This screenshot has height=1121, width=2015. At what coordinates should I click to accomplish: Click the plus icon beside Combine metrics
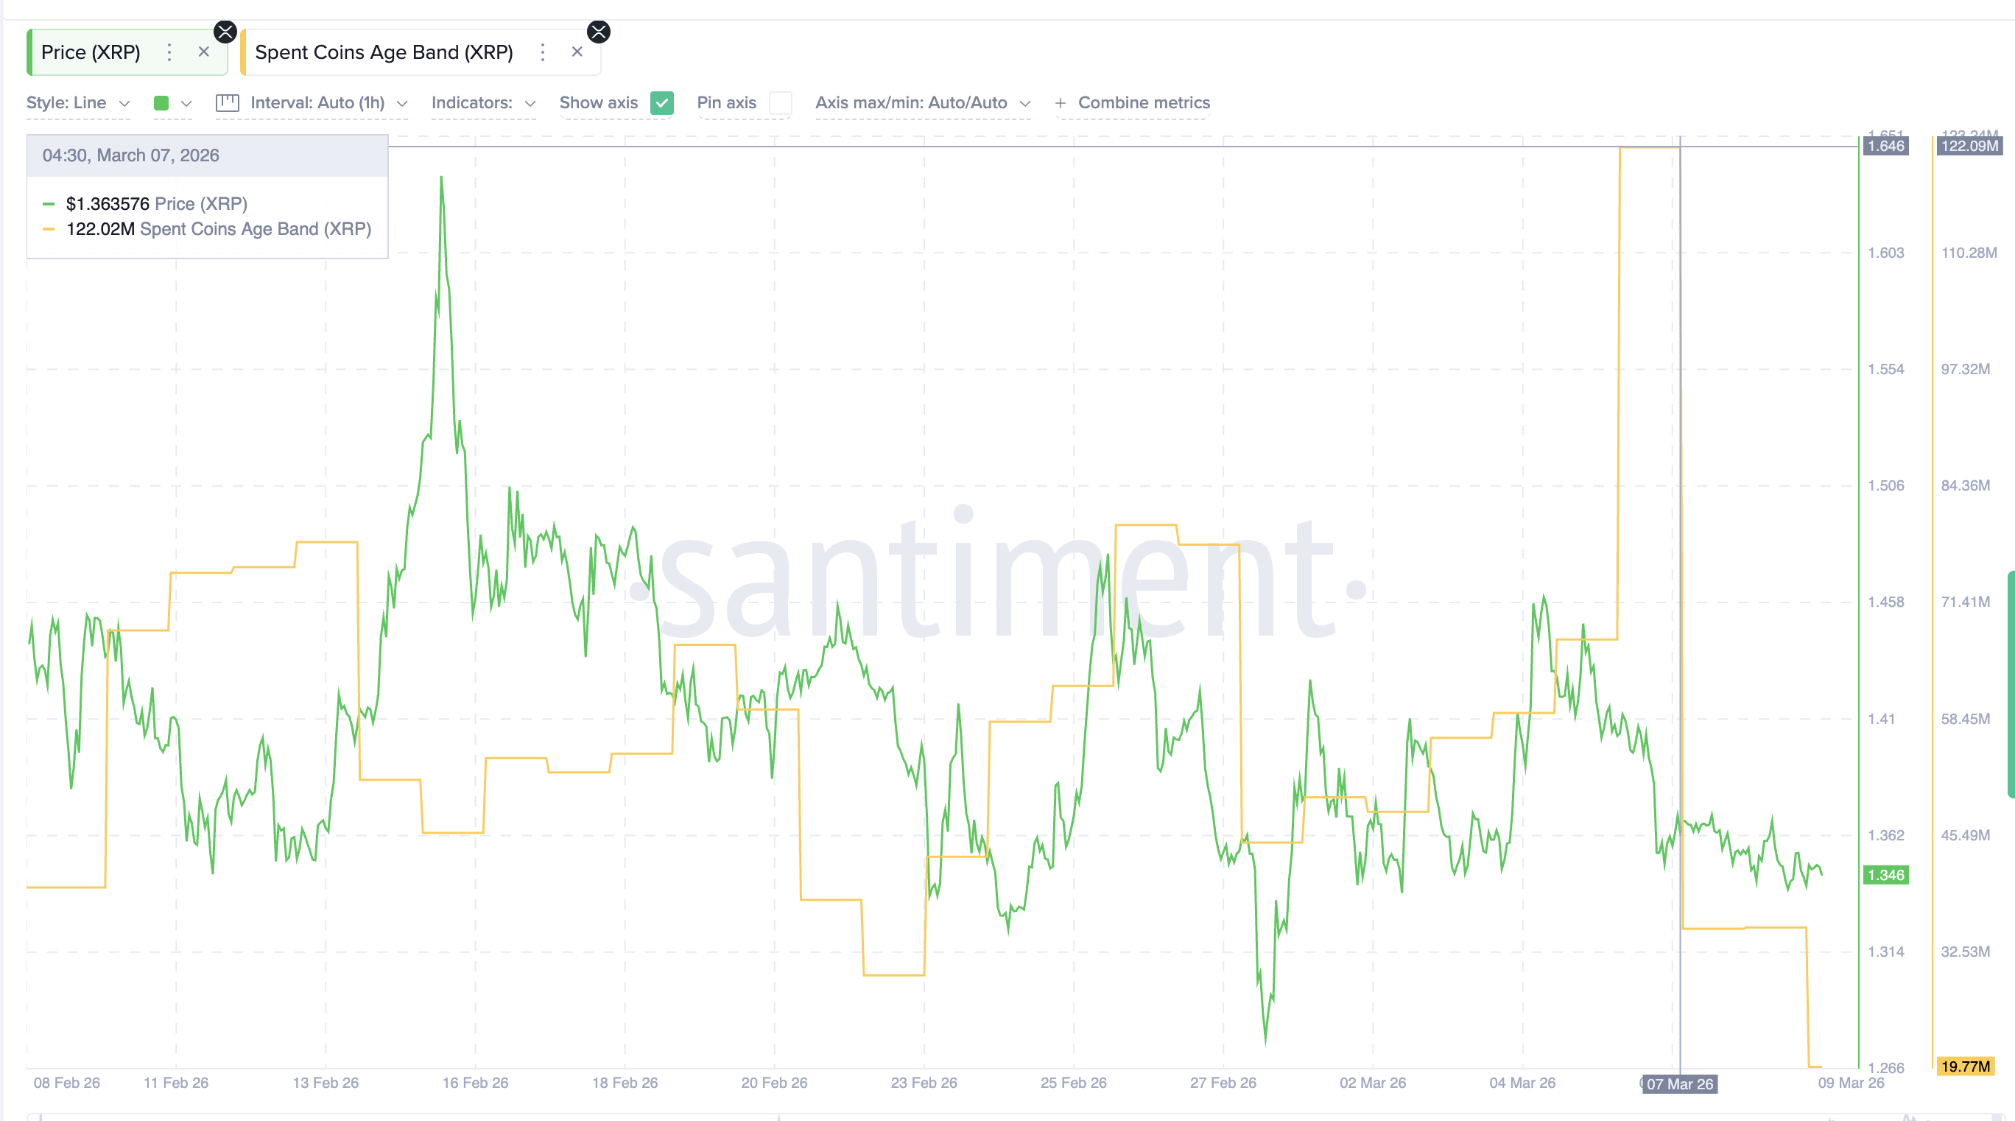click(1061, 102)
